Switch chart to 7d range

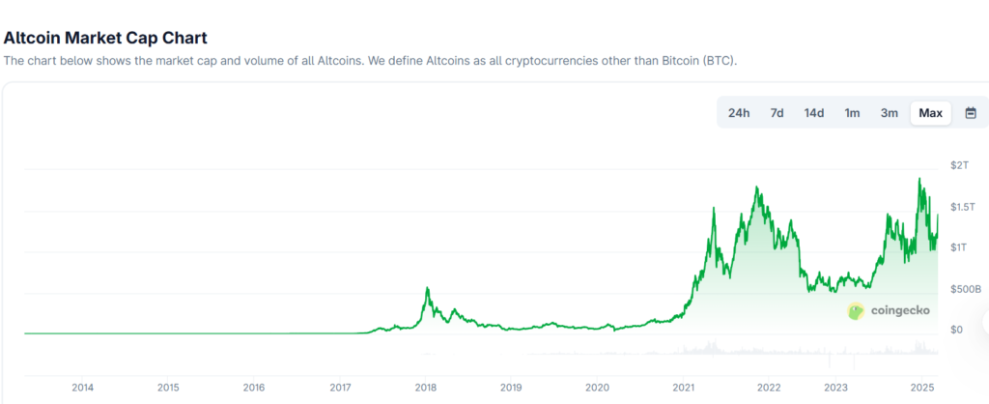(777, 113)
